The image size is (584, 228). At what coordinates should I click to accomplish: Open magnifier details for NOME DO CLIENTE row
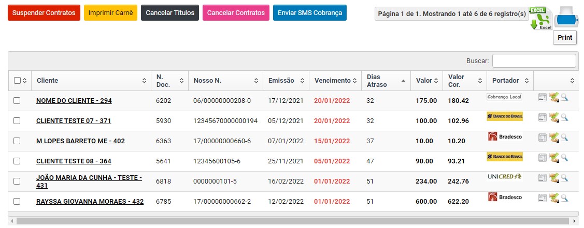564,97
